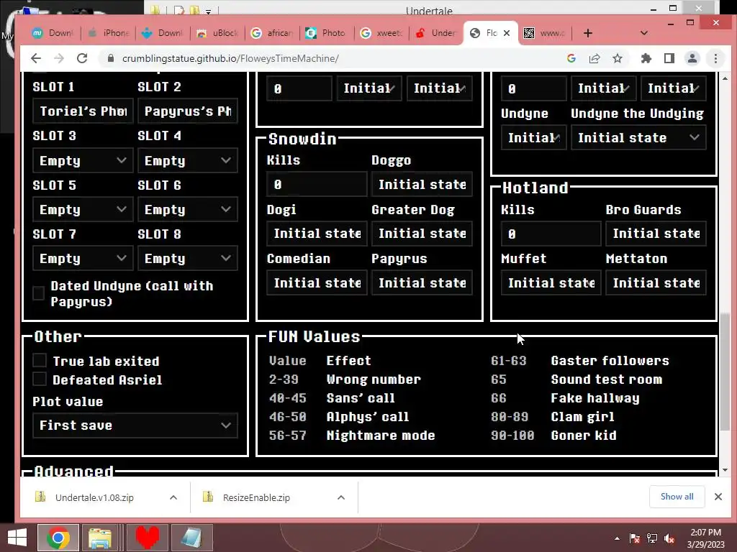Switch to the uBlock tab
The height and width of the screenshot is (552, 737).
217,33
